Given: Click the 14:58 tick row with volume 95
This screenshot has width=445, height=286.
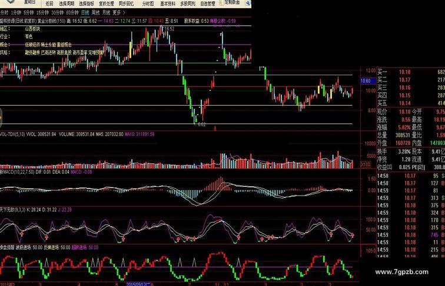Looking at the screenshot, I should [411, 176].
